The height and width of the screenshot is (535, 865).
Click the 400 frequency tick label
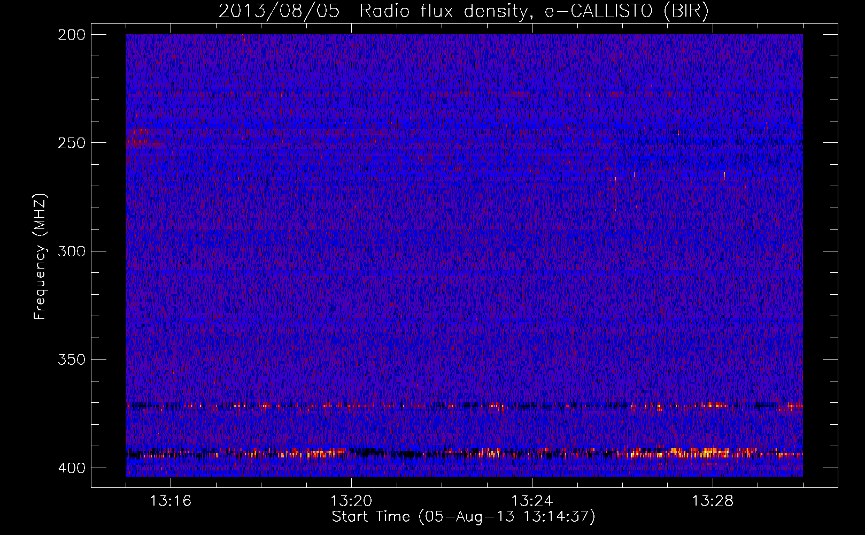71,468
